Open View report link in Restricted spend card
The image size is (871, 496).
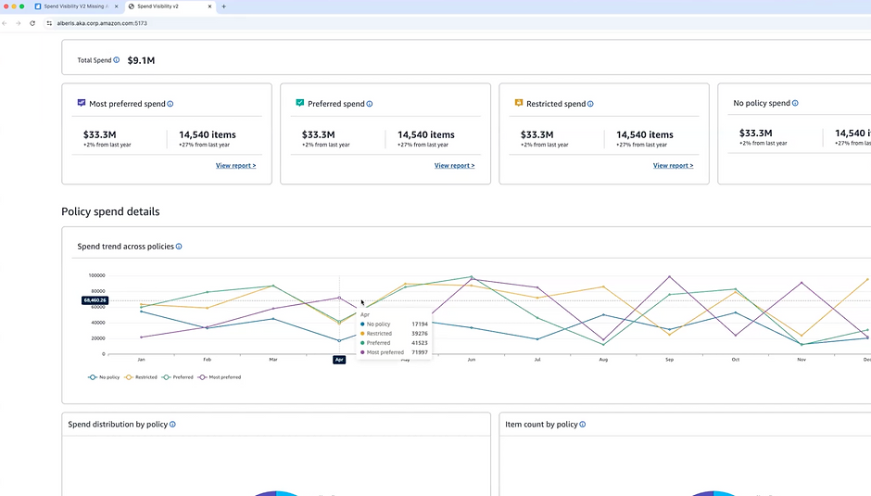click(674, 166)
